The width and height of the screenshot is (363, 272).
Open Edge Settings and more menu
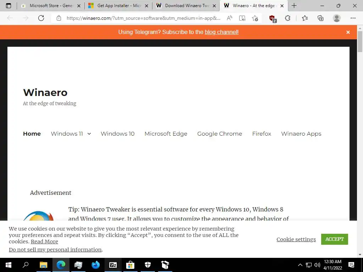(353, 18)
